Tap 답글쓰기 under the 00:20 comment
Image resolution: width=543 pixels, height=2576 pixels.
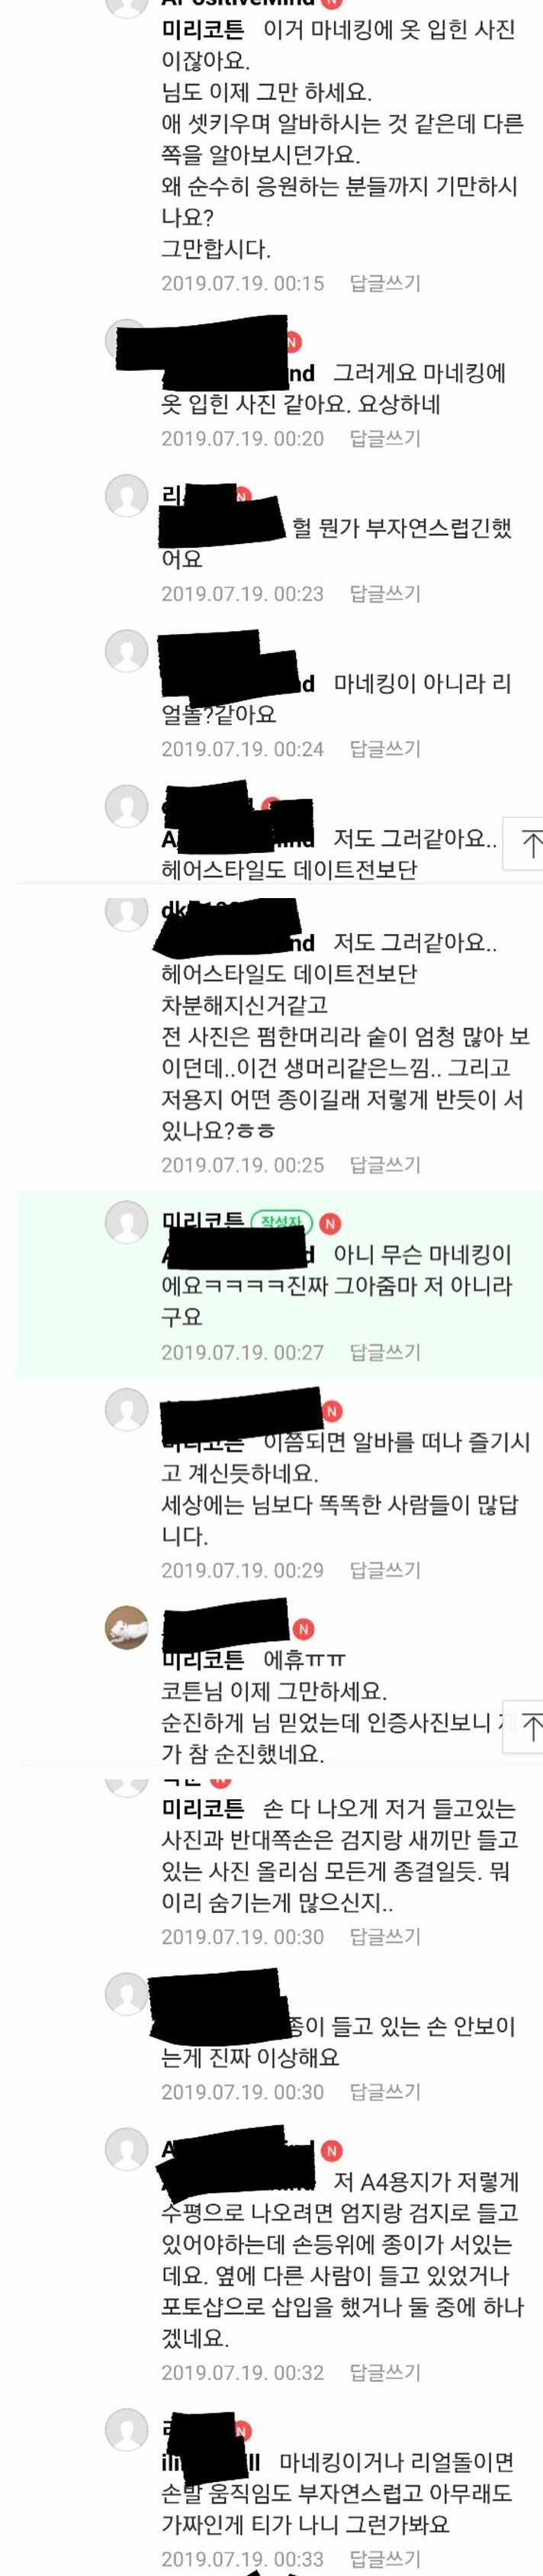click(x=385, y=438)
